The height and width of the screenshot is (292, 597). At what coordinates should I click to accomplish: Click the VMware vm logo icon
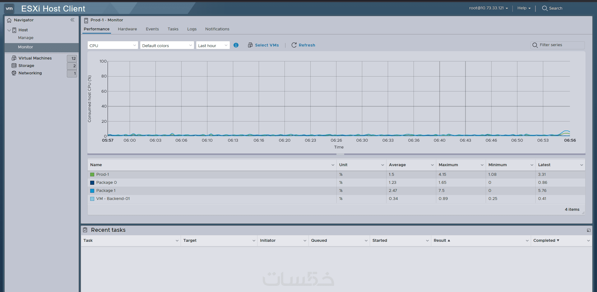click(x=9, y=8)
